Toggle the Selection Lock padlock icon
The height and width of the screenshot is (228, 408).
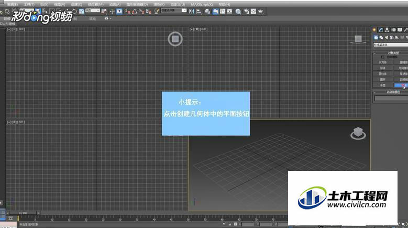(x=230, y=224)
